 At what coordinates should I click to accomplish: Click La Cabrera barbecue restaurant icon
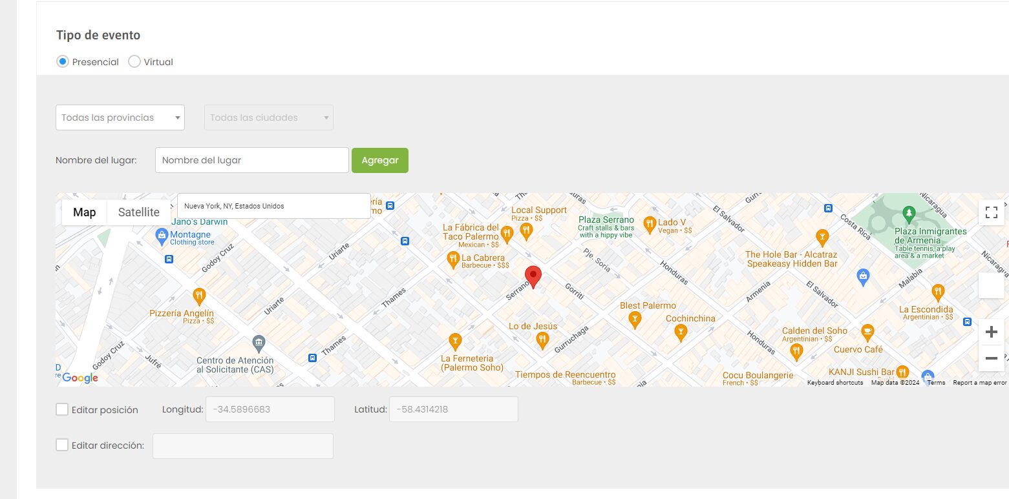click(x=453, y=260)
